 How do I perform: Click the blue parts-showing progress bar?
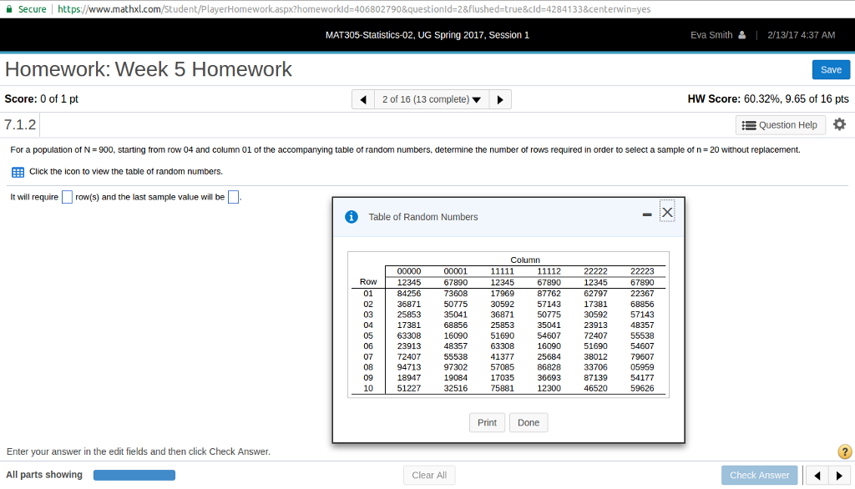click(134, 475)
